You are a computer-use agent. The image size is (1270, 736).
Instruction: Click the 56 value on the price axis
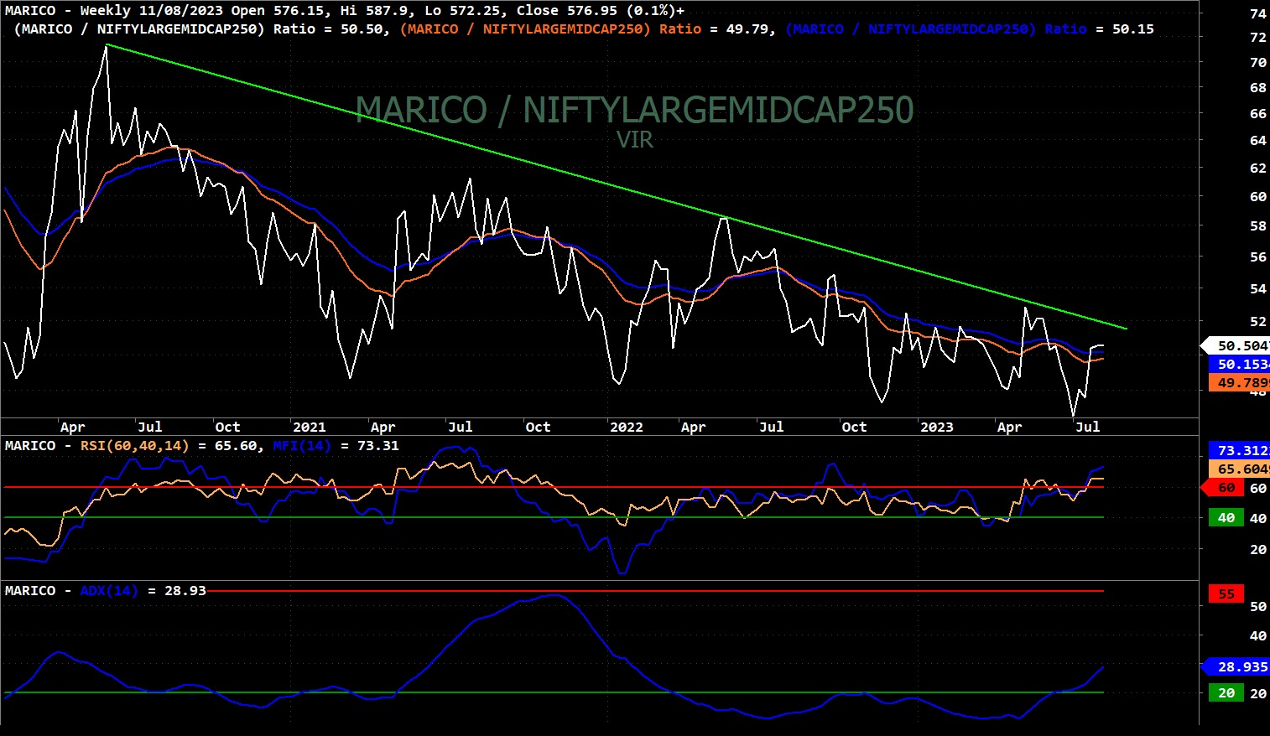(x=1258, y=257)
